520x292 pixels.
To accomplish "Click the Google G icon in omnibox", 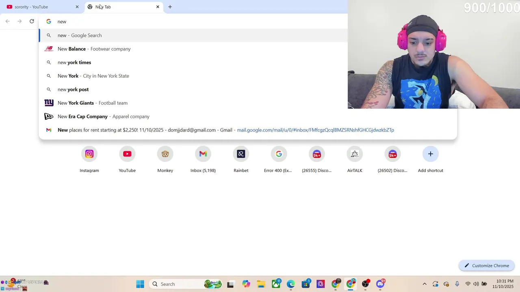I will tap(49, 21).
